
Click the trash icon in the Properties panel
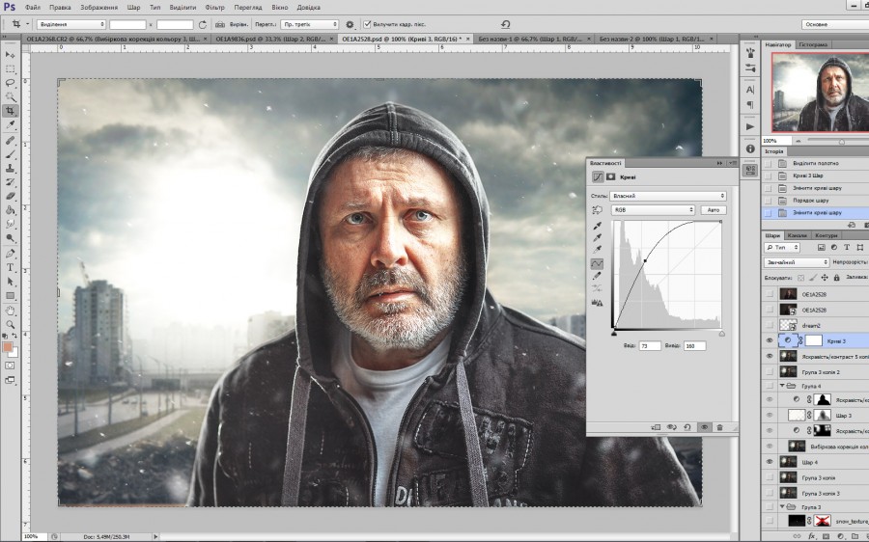719,426
